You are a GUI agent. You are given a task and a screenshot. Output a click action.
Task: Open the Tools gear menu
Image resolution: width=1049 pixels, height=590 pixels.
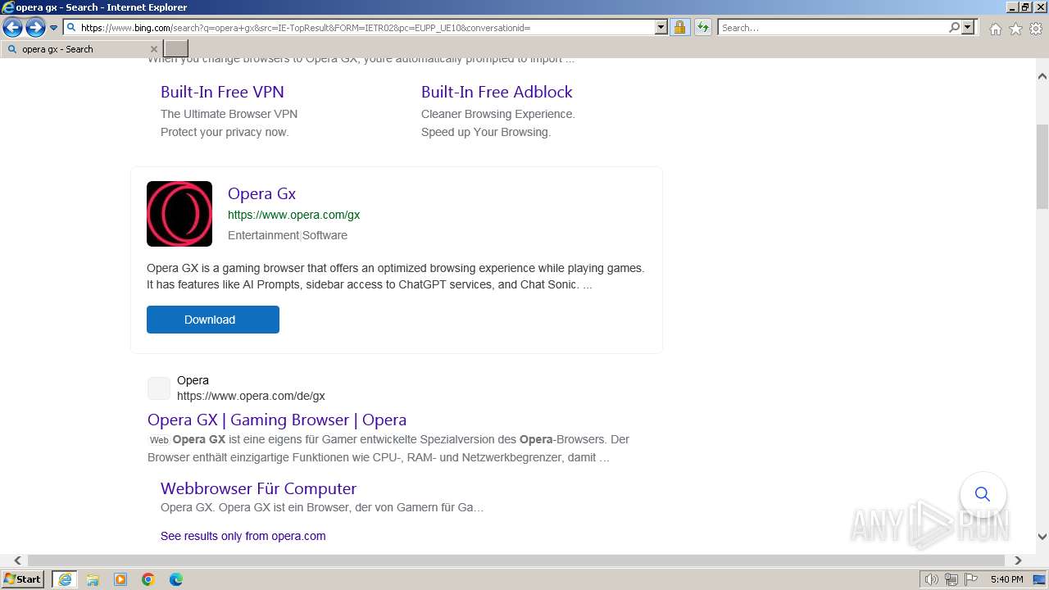coord(1036,29)
